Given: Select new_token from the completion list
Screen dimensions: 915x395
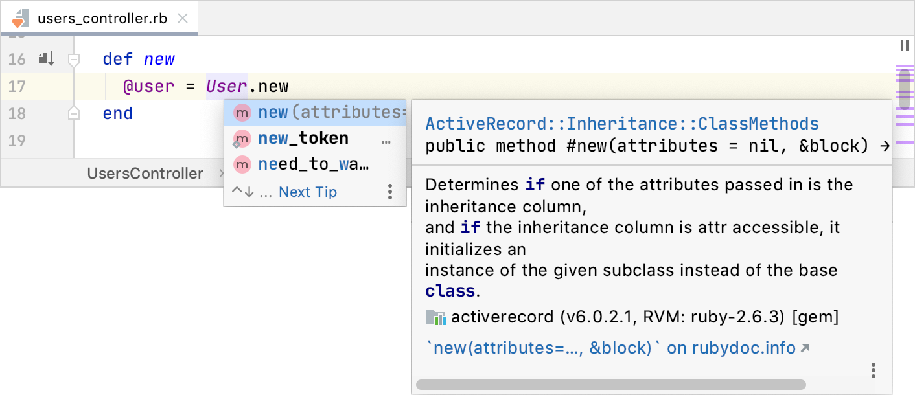Looking at the screenshot, I should (x=302, y=138).
